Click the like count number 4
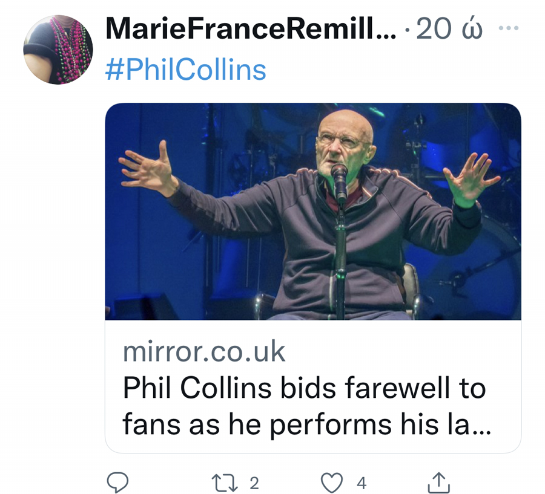 coord(362,483)
